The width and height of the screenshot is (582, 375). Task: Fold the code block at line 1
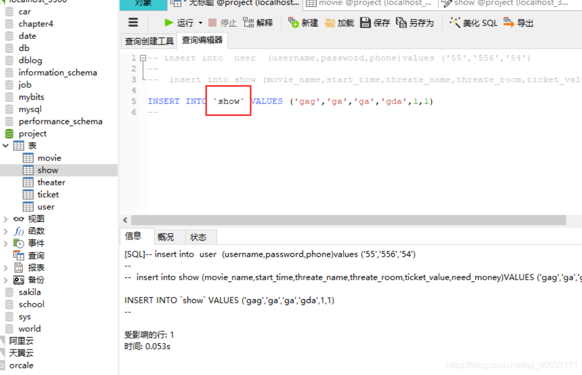point(143,58)
